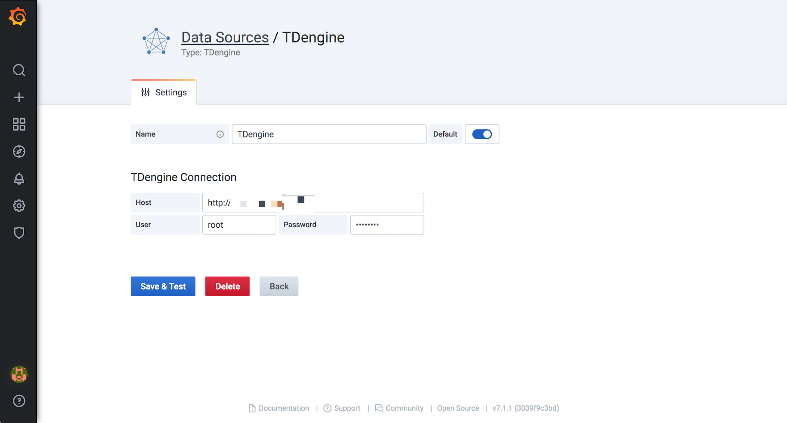
Task: Click the red Delete button
Action: tap(228, 286)
